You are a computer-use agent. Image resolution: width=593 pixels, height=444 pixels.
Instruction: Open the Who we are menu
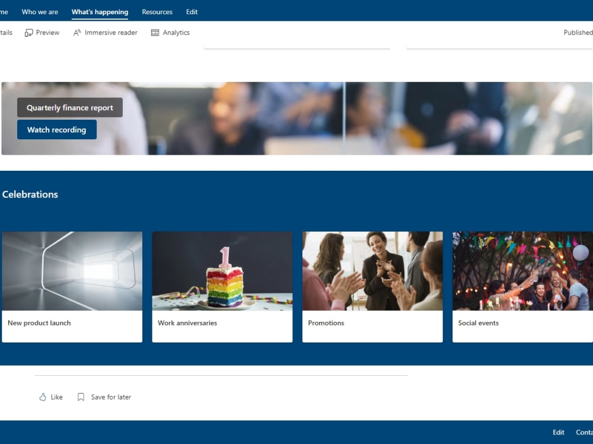point(40,12)
